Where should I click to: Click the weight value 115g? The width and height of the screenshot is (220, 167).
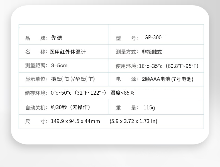(149, 108)
